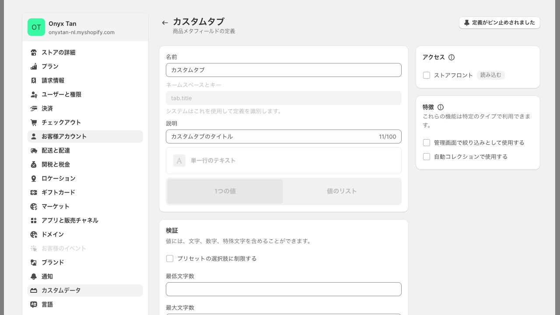Viewport: 560px width, 315px height.
Task: Click the taxes and duties icon
Action: coord(34,164)
